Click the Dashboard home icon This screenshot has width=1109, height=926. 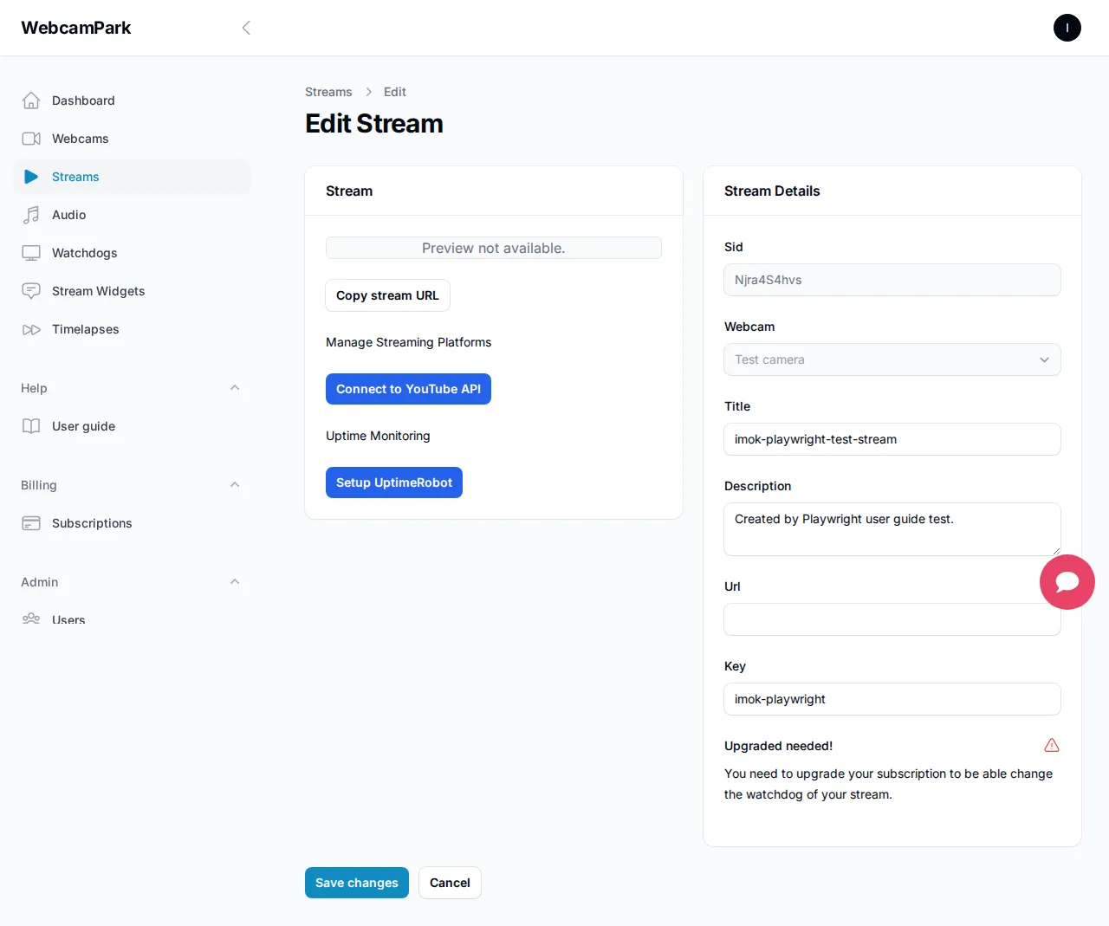click(x=31, y=100)
